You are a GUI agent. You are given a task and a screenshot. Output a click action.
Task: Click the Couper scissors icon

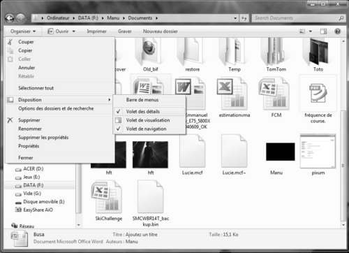[x=10, y=42]
